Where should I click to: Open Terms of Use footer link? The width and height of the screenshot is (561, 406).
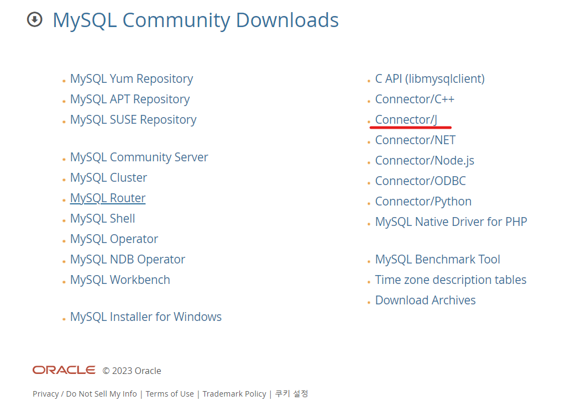point(170,394)
